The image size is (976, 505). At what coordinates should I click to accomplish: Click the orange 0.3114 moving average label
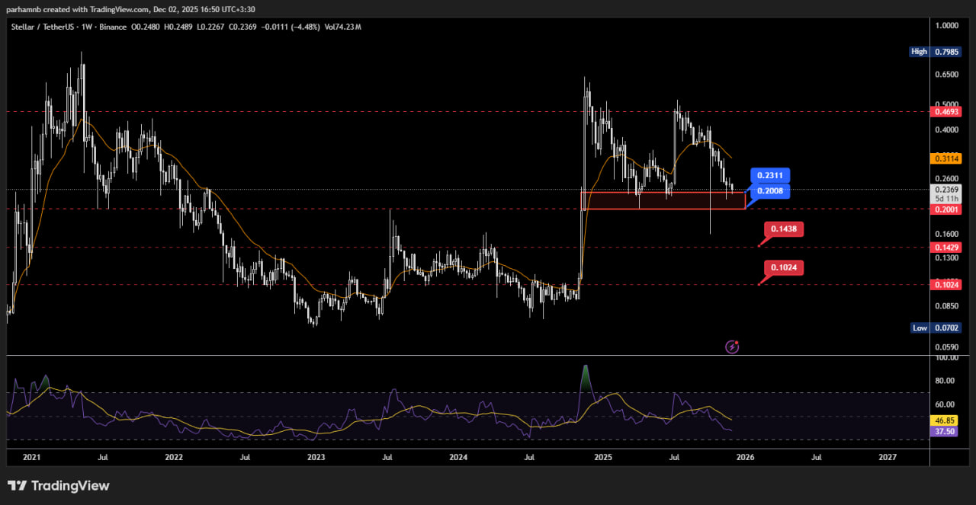(948, 158)
